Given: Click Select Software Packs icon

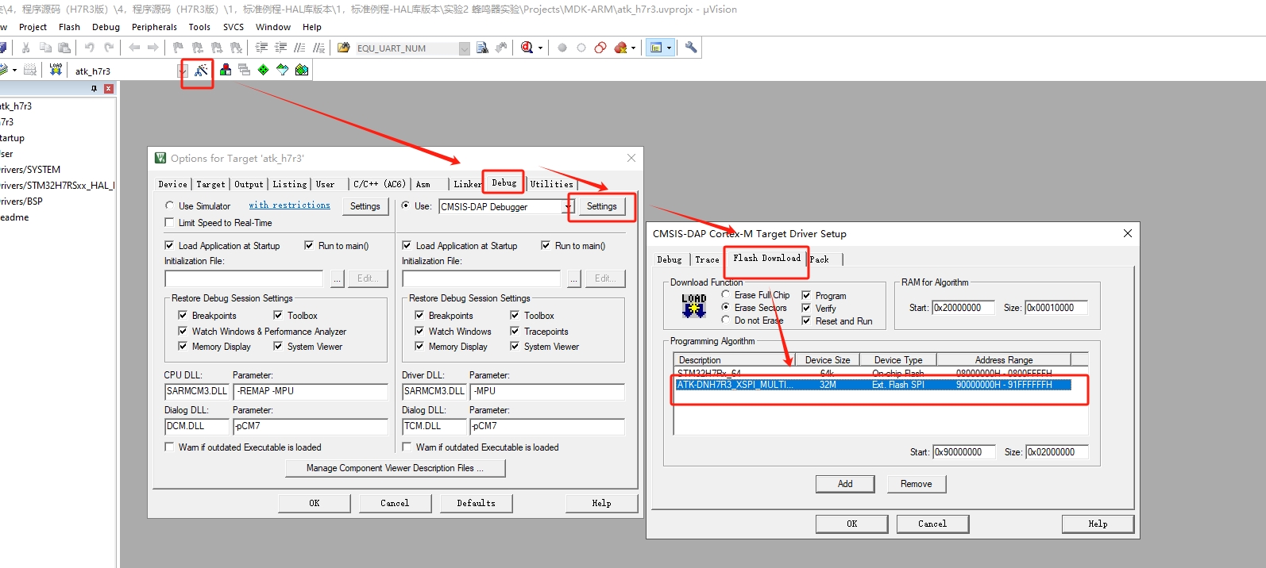Looking at the screenshot, I should pos(283,70).
